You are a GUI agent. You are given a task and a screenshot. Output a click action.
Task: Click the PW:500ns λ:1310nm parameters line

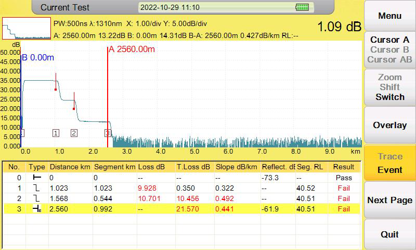coord(131,23)
